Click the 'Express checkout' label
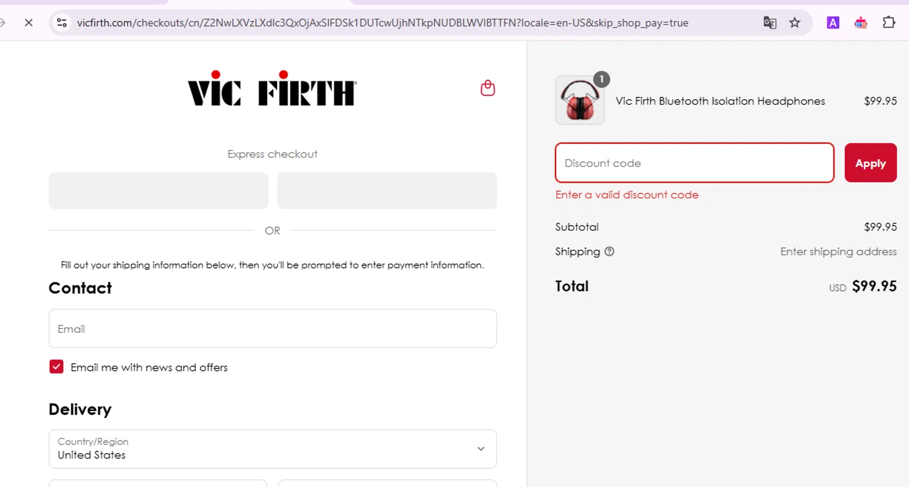 click(273, 154)
